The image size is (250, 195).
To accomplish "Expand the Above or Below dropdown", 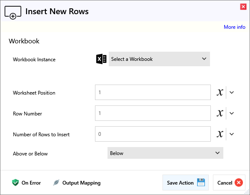I will tap(165, 153).
